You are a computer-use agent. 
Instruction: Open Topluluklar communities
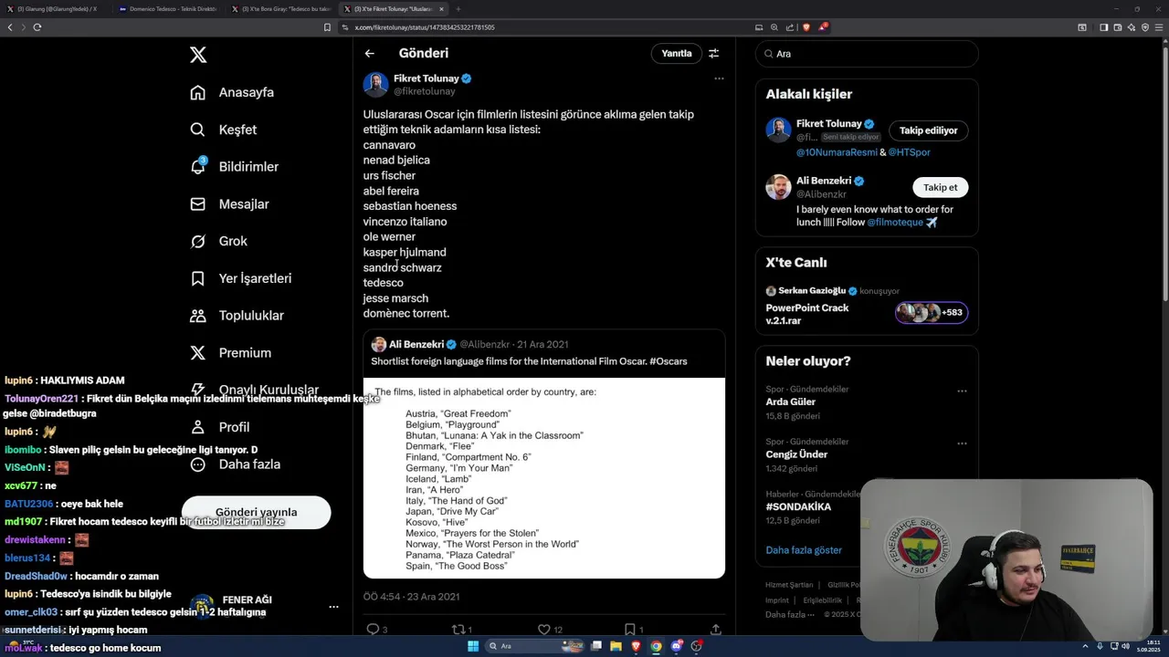[x=237, y=316]
